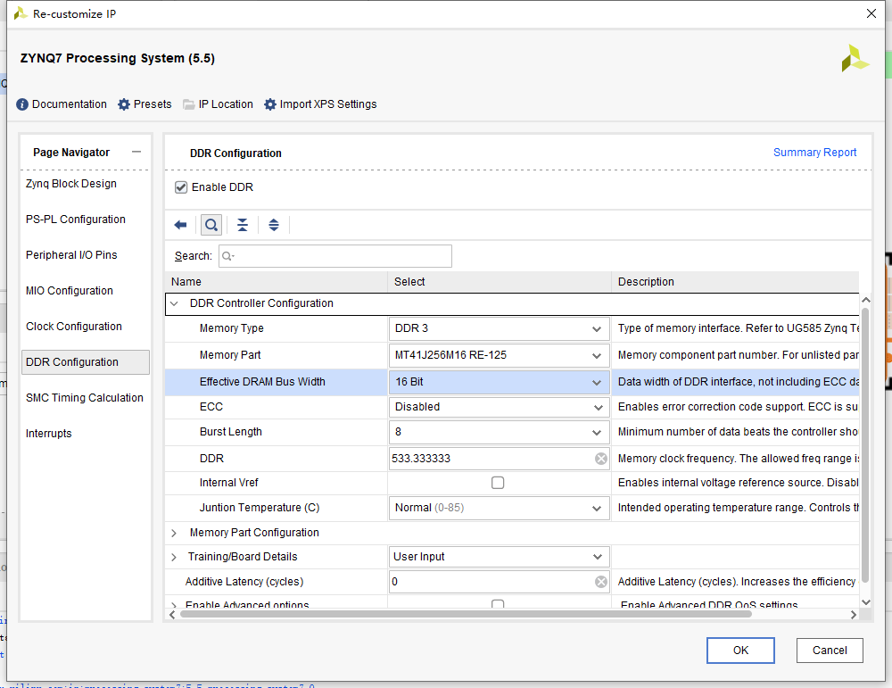Click the Cancel button
Image resolution: width=892 pixels, height=688 pixels.
coord(830,651)
